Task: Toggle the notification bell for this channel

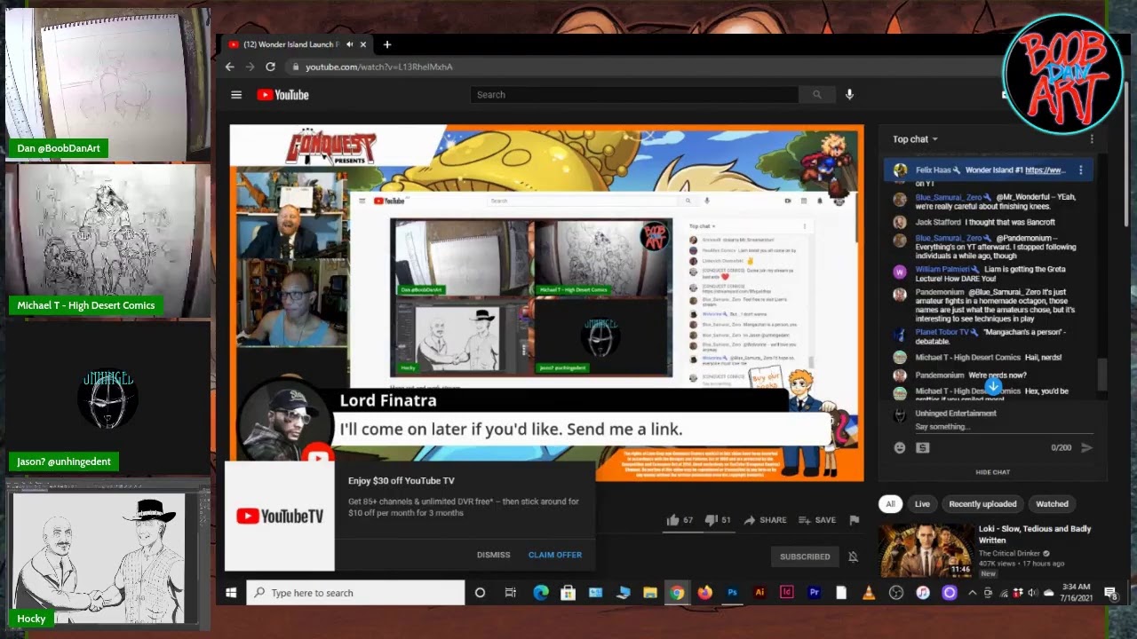Action: click(853, 556)
